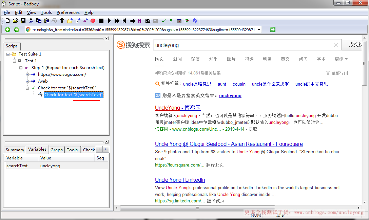Screen dimensions: 369x220
Task: Open a script with the folder icon
Action: (15, 21)
